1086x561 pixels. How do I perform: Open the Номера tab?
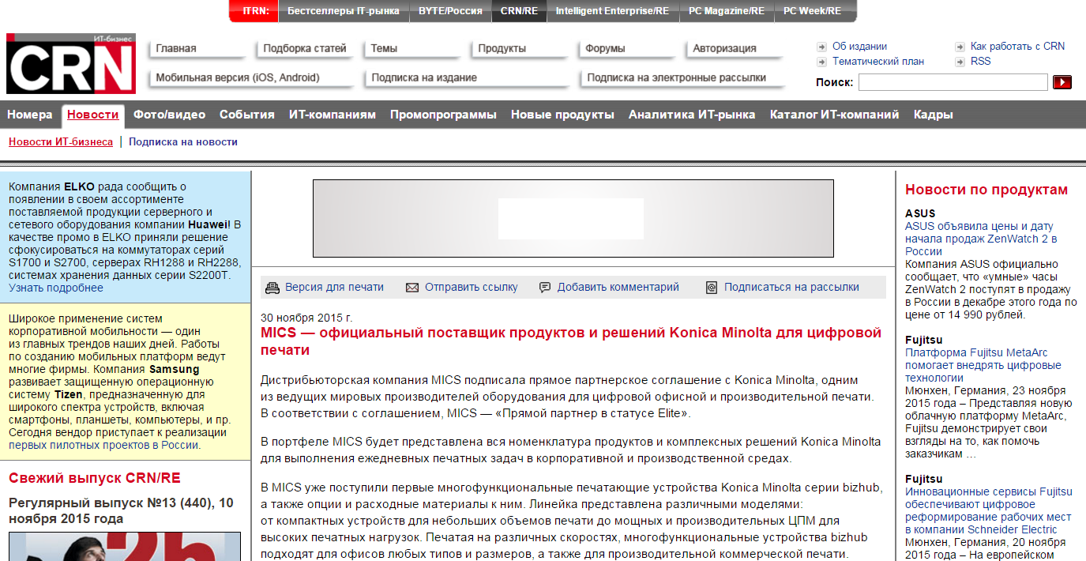click(30, 115)
